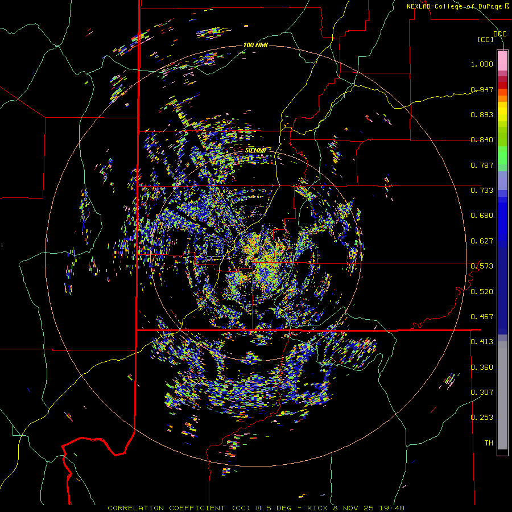Pick the red segment of the color bar

(x=502, y=85)
